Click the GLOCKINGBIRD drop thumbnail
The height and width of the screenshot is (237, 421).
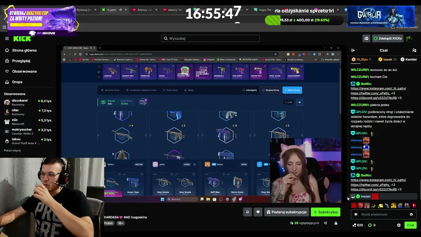click(x=295, y=71)
